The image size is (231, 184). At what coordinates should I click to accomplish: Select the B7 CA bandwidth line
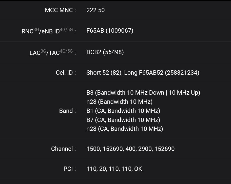[123, 120]
